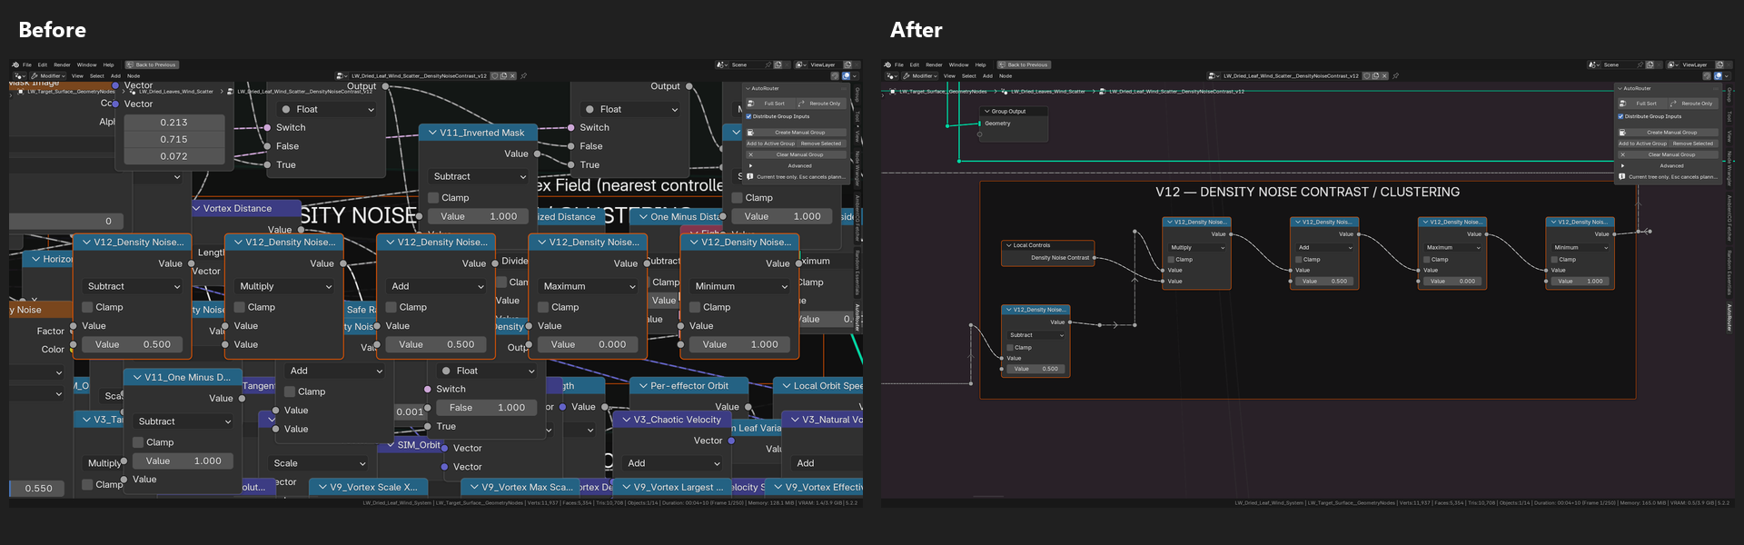The height and width of the screenshot is (545, 1744).
Task: Click the add view layer icon in the After window
Action: coord(1719,64)
